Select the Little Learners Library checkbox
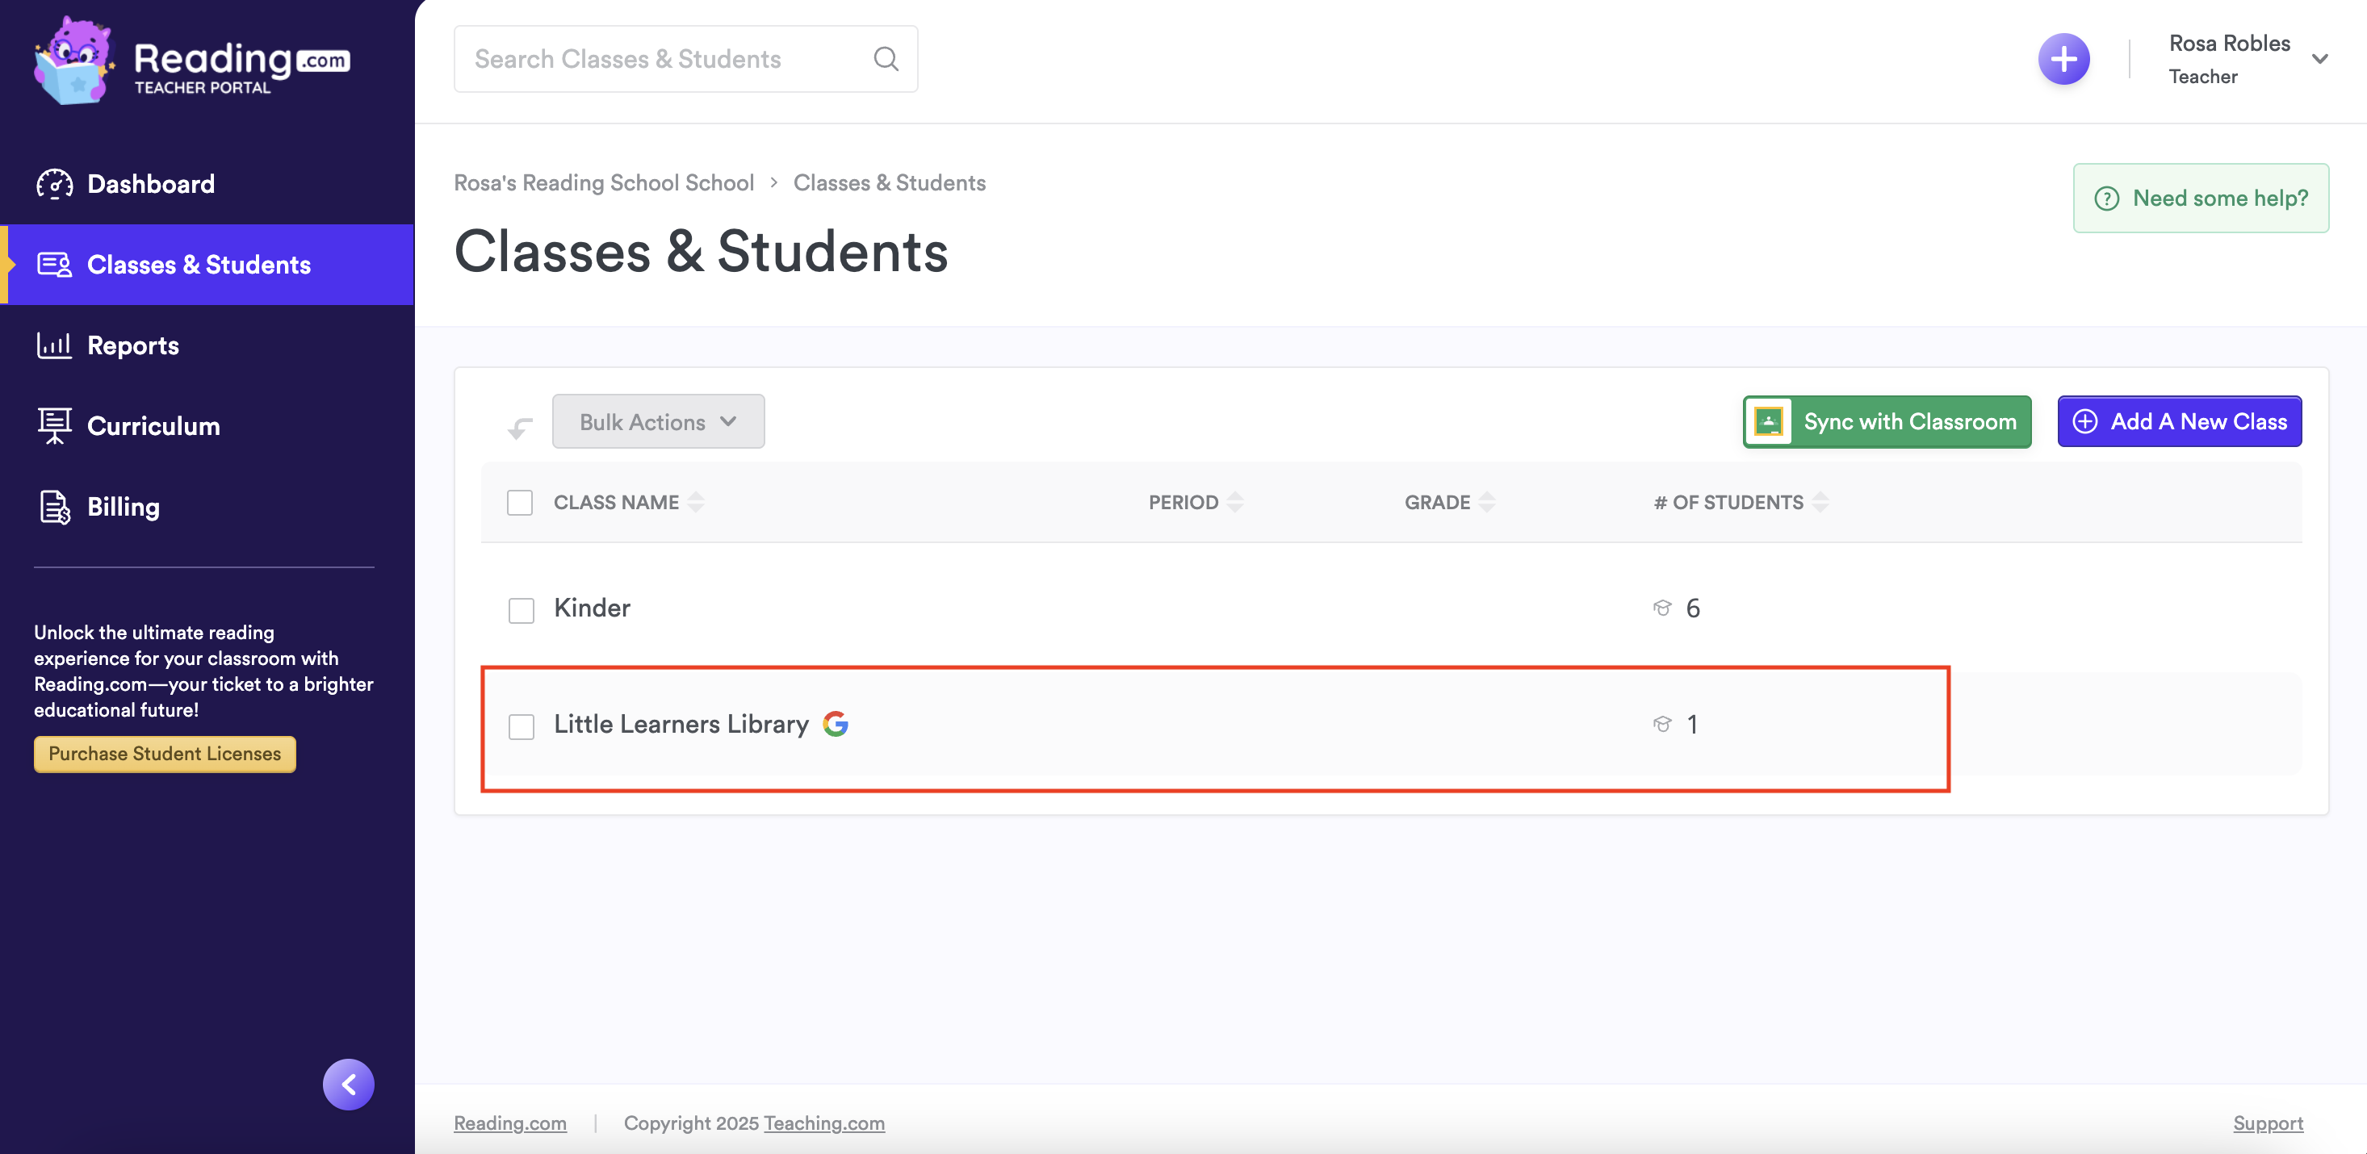The height and width of the screenshot is (1154, 2367). tap(521, 725)
